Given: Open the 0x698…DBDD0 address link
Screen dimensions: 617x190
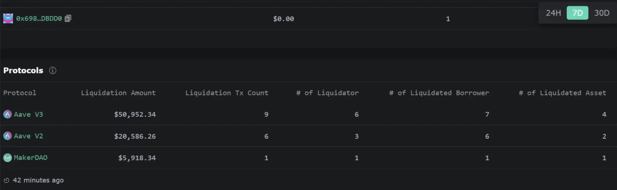Looking at the screenshot, I should coord(39,19).
